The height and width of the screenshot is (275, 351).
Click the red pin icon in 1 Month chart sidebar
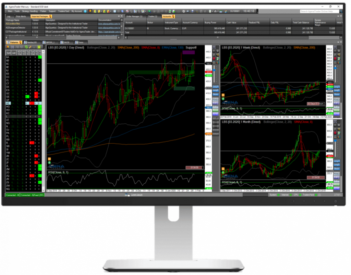pyautogui.click(x=335, y=133)
